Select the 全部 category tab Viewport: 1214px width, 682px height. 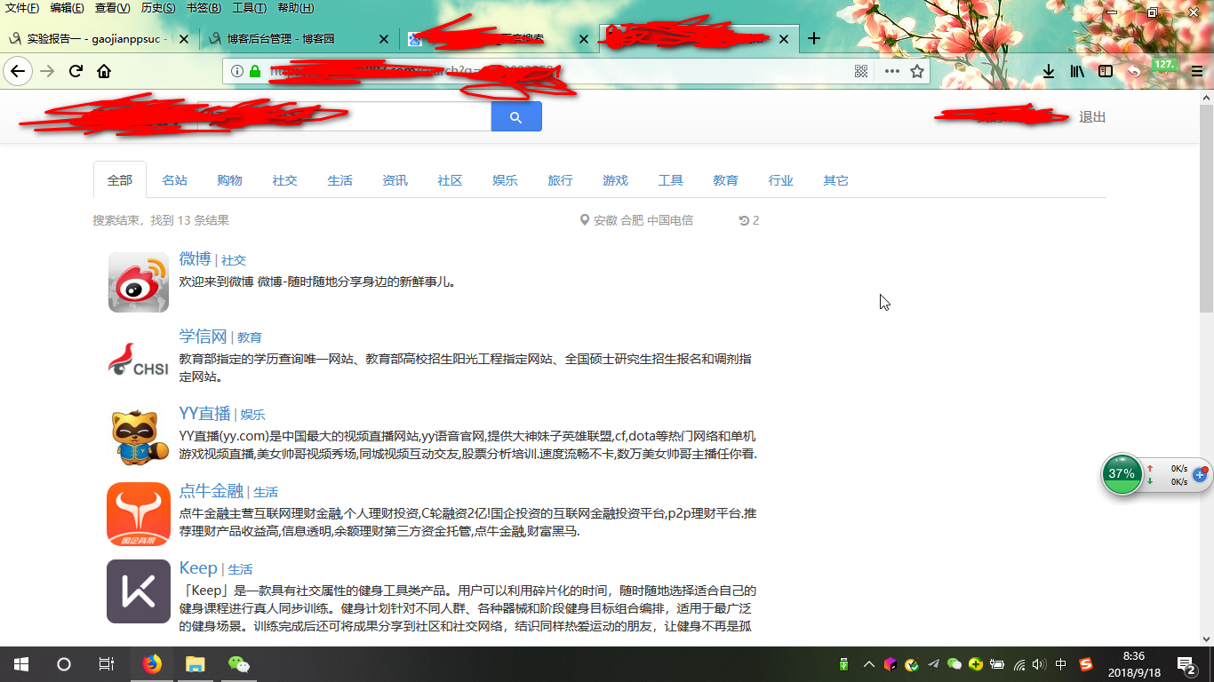120,180
